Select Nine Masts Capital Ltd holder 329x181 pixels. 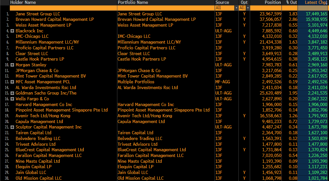(x=38, y=161)
